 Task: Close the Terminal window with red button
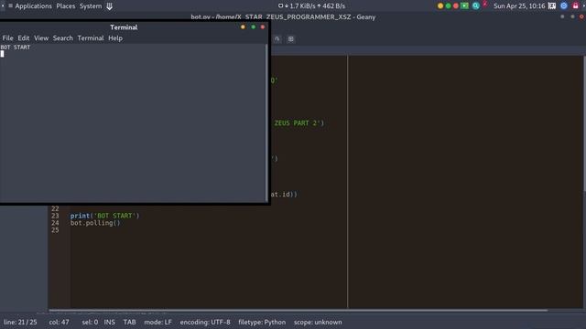263,27
